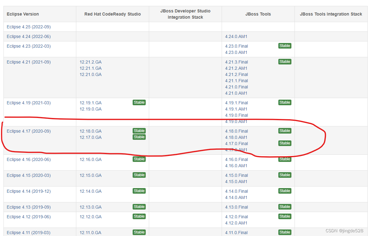Click Stable badge beside 4.18.0.Final

[285, 131]
